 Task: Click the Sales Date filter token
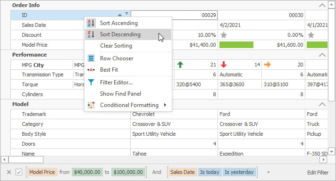(183, 172)
